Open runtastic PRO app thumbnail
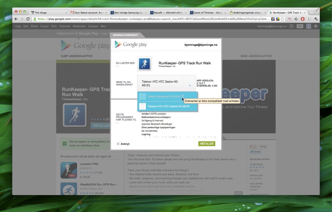 [69, 170]
